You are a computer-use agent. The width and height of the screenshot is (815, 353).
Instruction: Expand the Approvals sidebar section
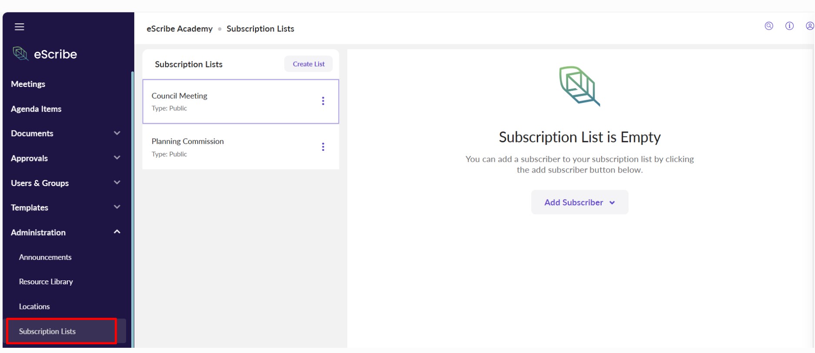[x=116, y=158]
